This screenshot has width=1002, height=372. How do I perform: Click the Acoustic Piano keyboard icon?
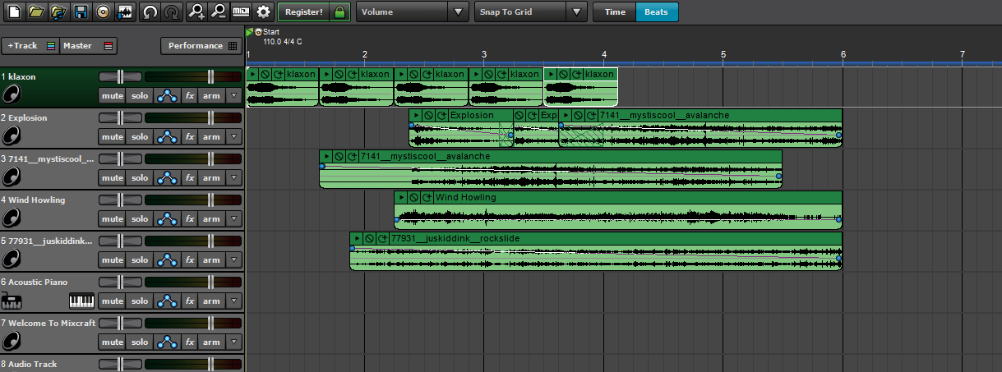[81, 301]
